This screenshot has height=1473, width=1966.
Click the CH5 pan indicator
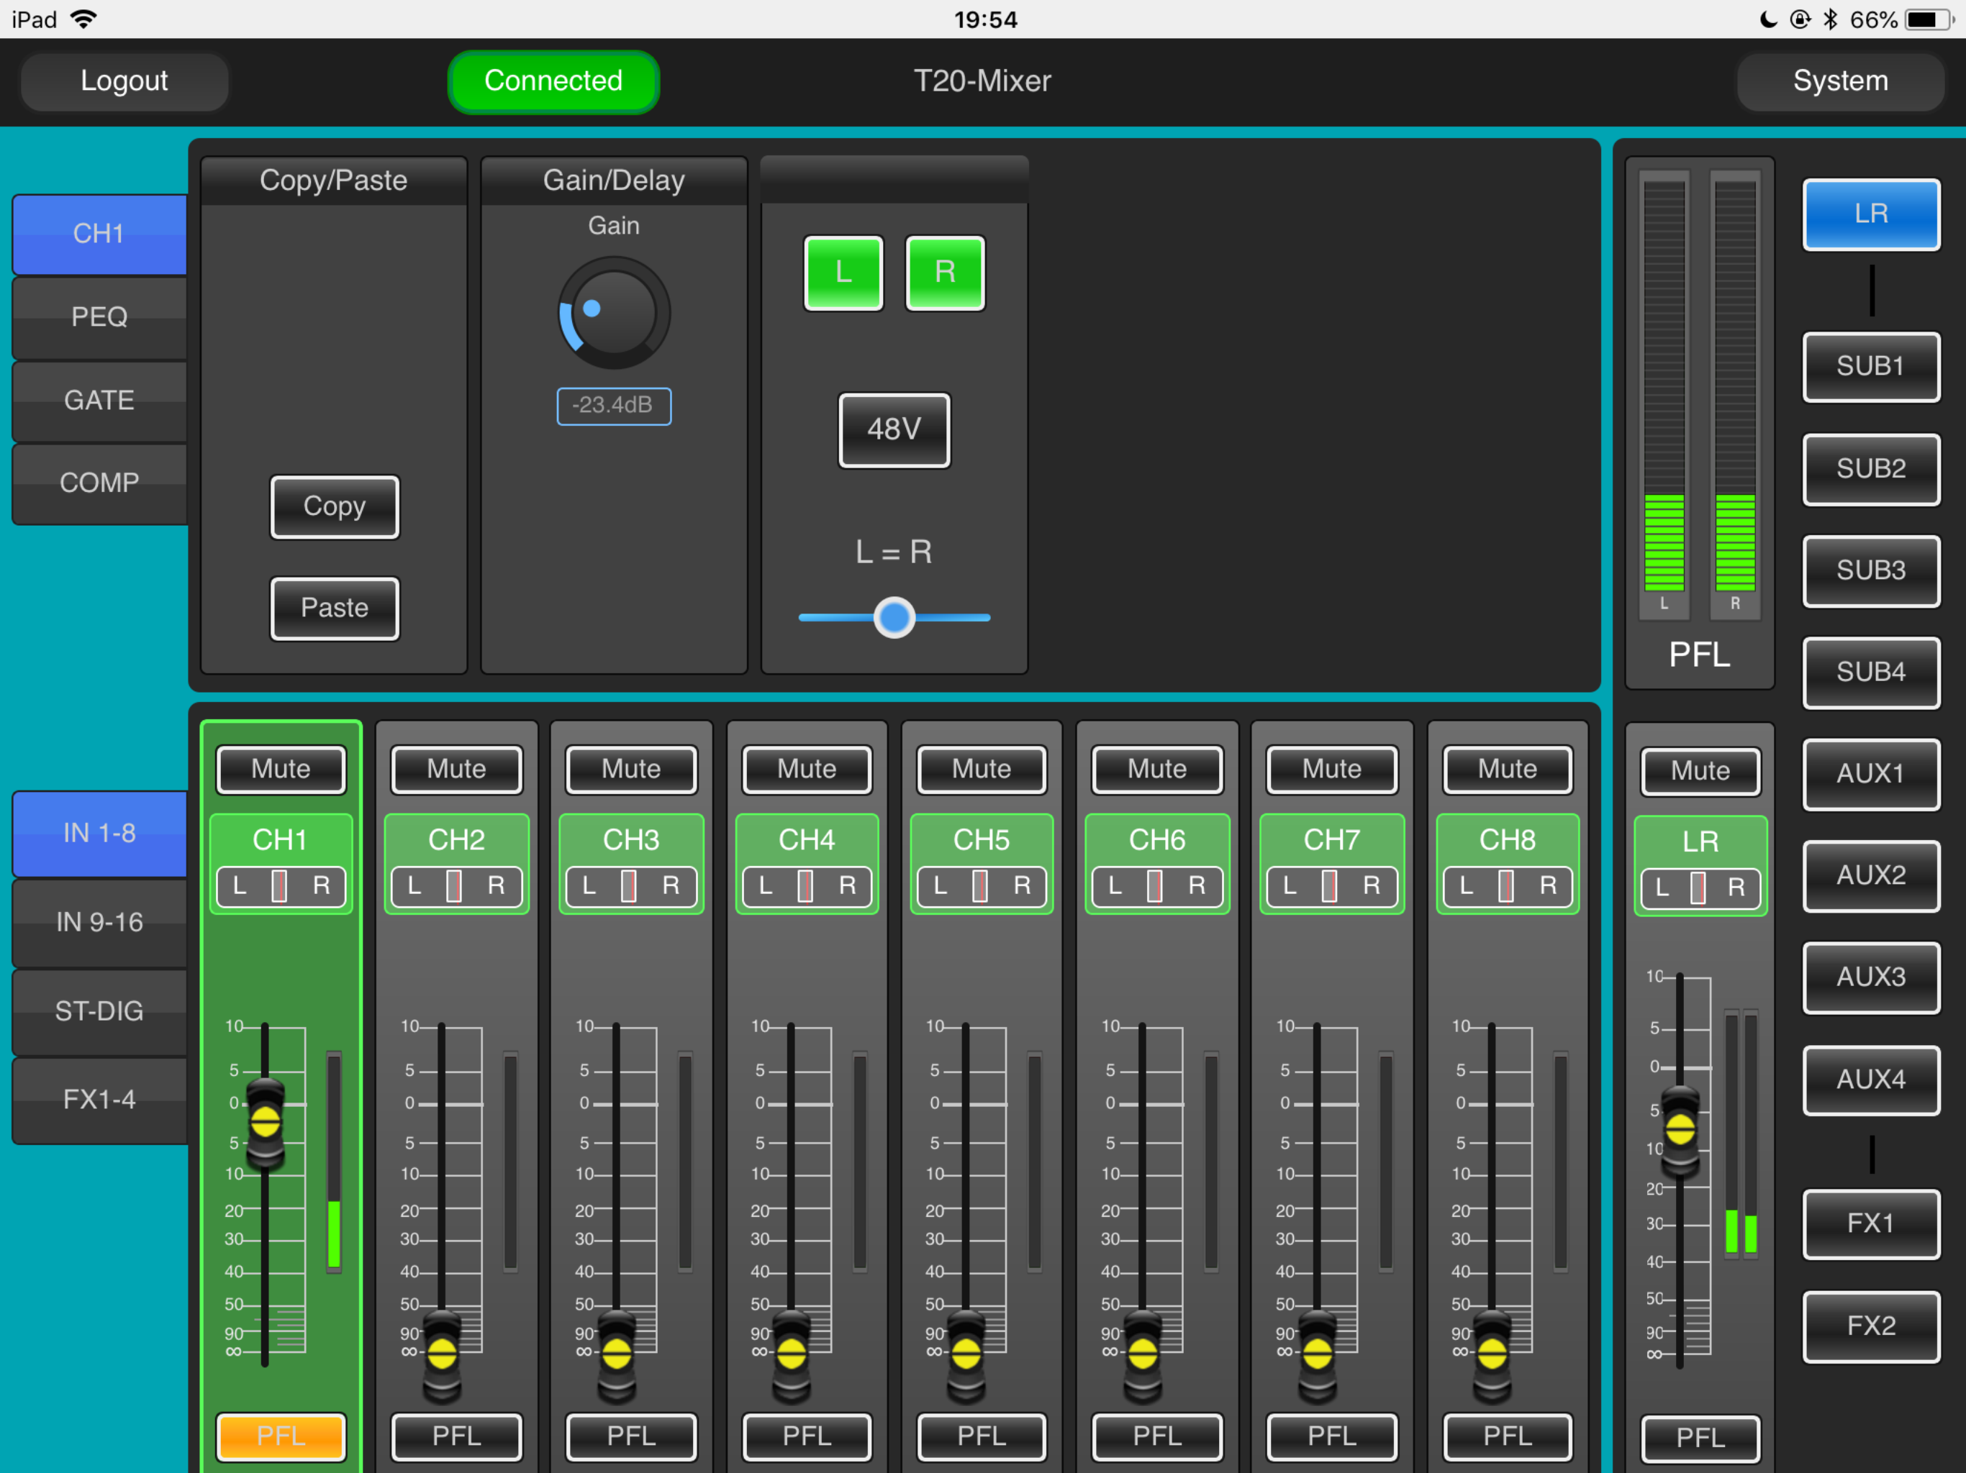pos(982,886)
